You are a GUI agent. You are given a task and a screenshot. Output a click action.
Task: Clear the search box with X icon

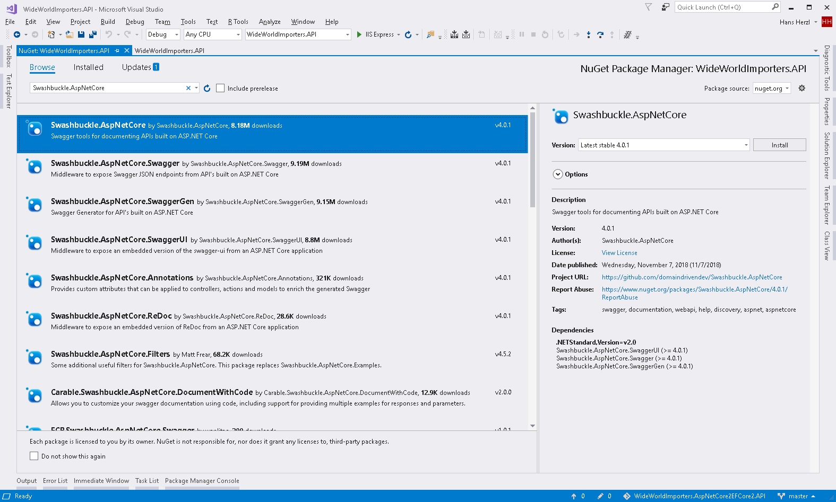tap(188, 88)
